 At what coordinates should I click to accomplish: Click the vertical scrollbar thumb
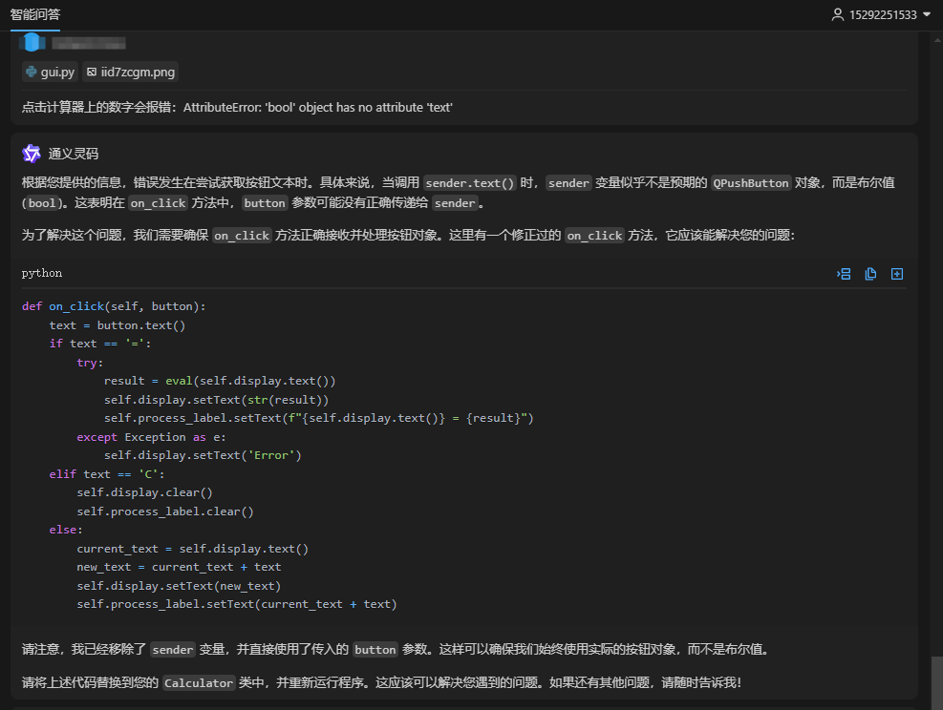click(937, 681)
